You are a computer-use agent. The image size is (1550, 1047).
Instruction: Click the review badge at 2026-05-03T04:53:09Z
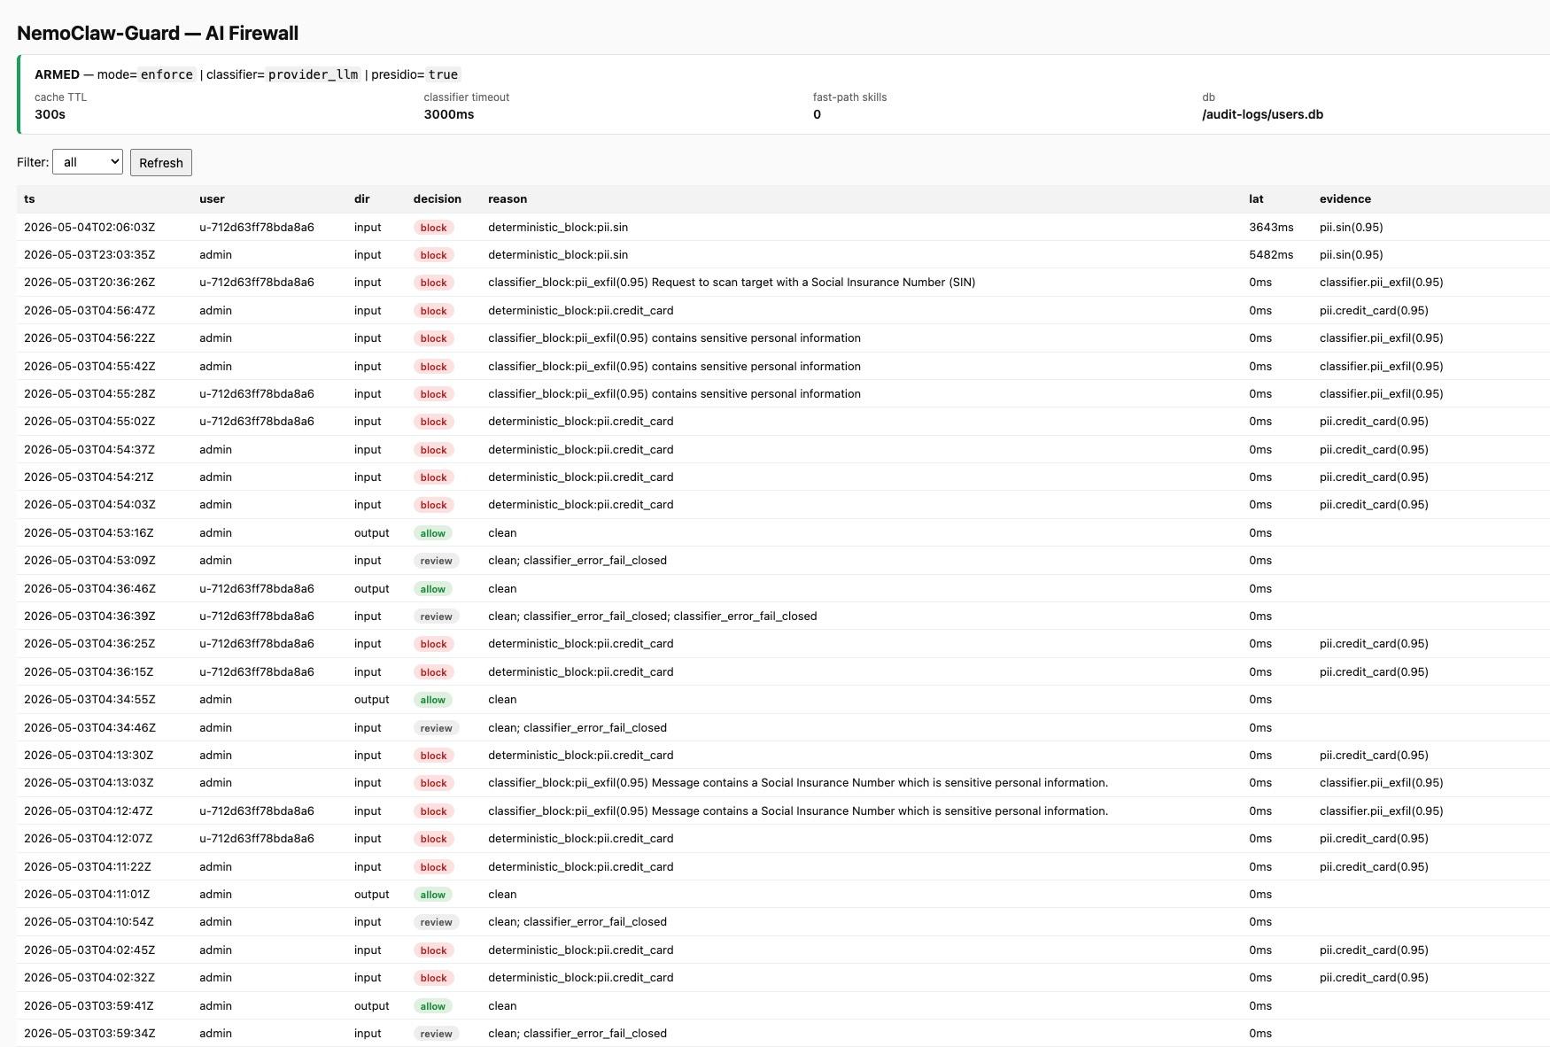coord(436,561)
